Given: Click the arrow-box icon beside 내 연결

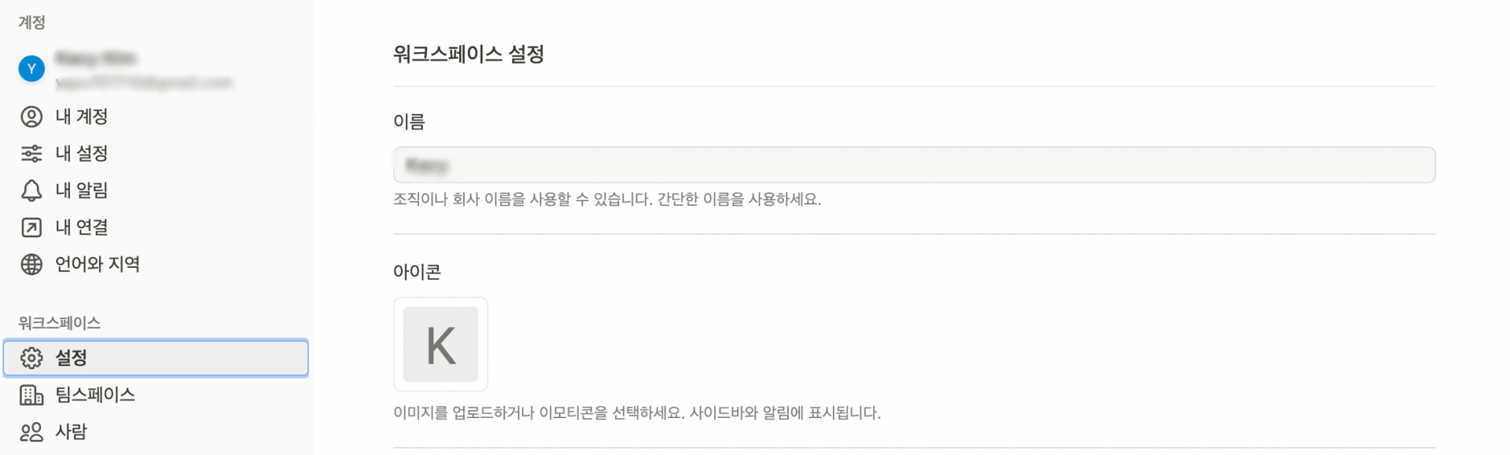Looking at the screenshot, I should (x=31, y=227).
